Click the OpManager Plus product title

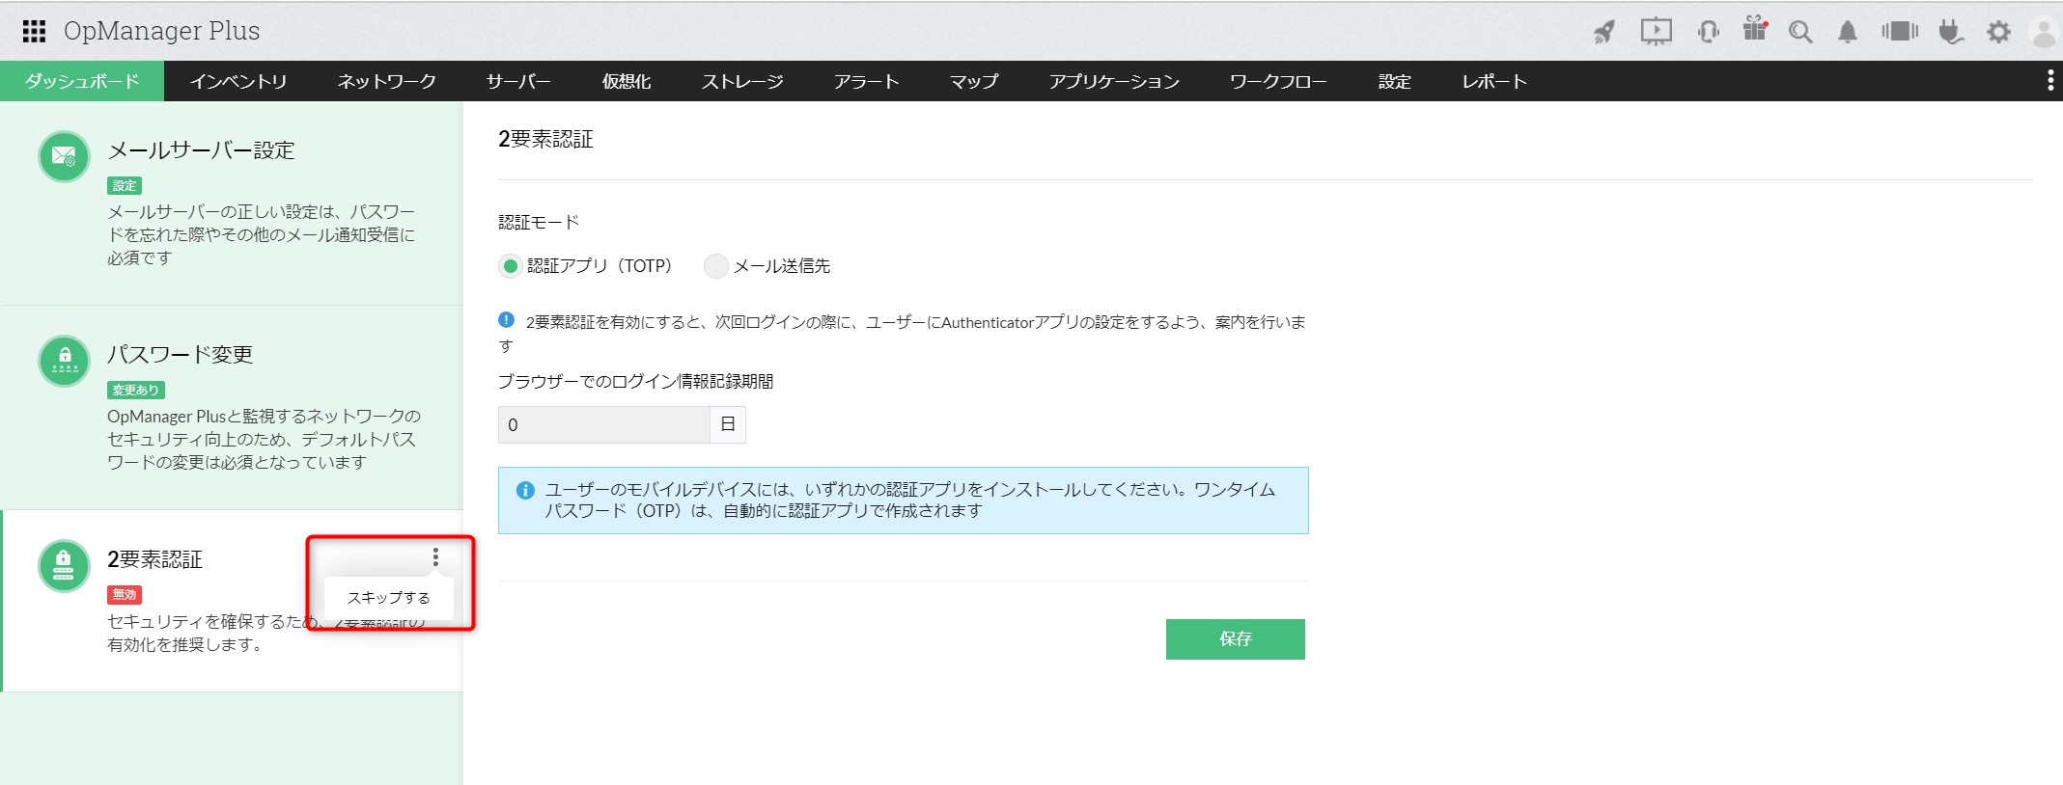[x=162, y=31]
